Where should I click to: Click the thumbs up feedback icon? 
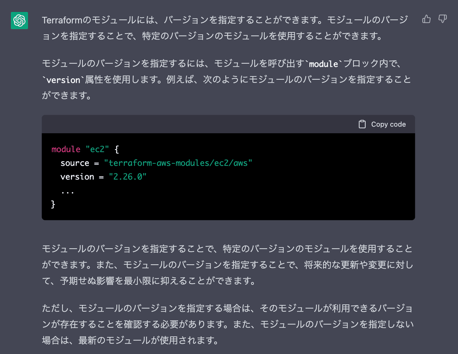point(426,19)
